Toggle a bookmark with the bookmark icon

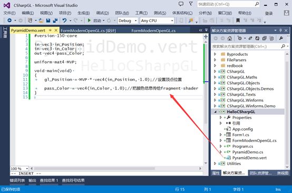[x=238, y=21]
